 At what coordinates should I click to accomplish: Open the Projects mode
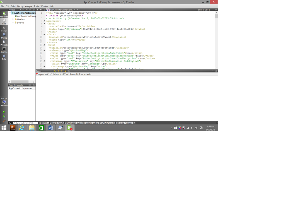click(4, 43)
